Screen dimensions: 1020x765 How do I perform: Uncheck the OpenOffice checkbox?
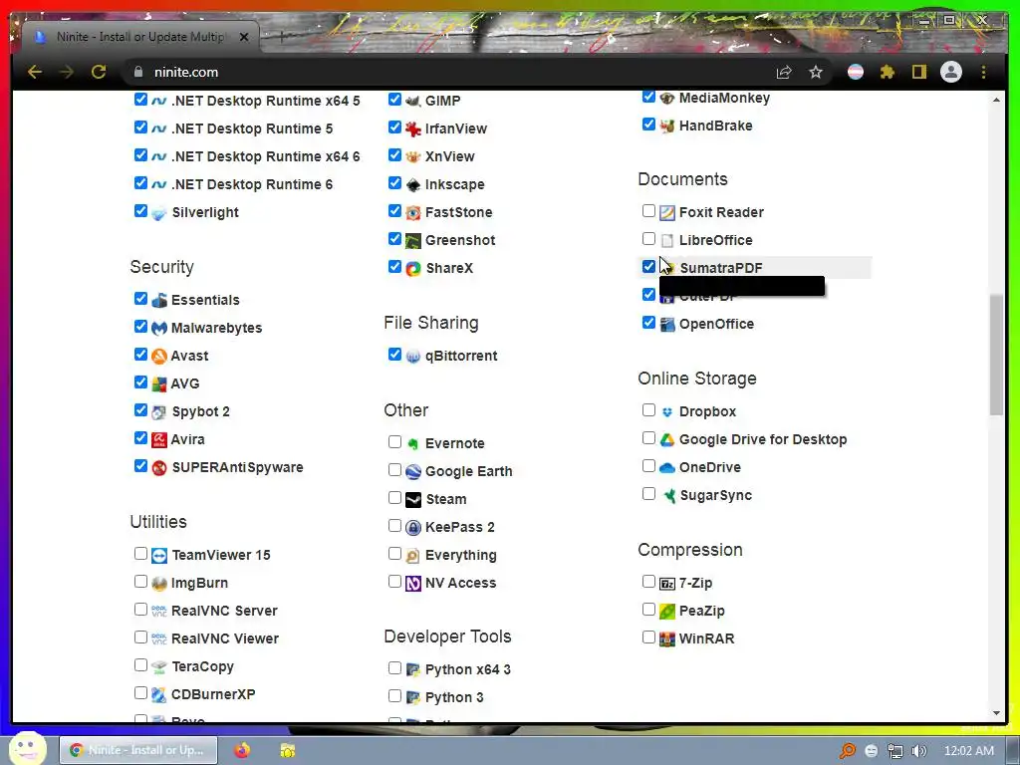[648, 322]
